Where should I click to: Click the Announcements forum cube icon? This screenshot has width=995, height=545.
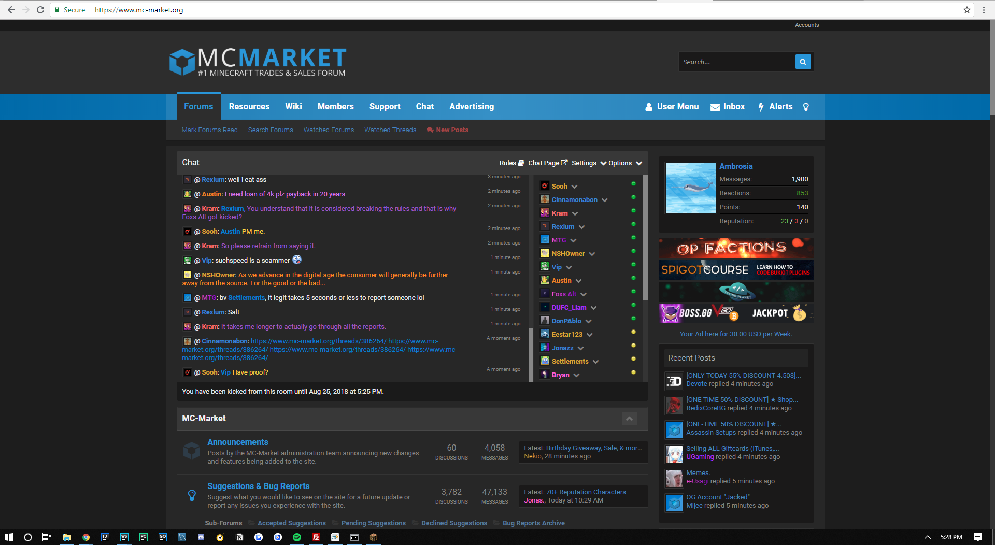[192, 451]
